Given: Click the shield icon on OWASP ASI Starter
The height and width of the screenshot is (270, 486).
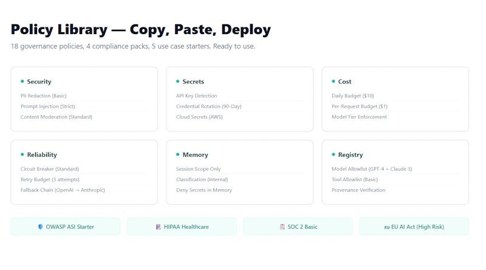Looking at the screenshot, I should tap(40, 227).
